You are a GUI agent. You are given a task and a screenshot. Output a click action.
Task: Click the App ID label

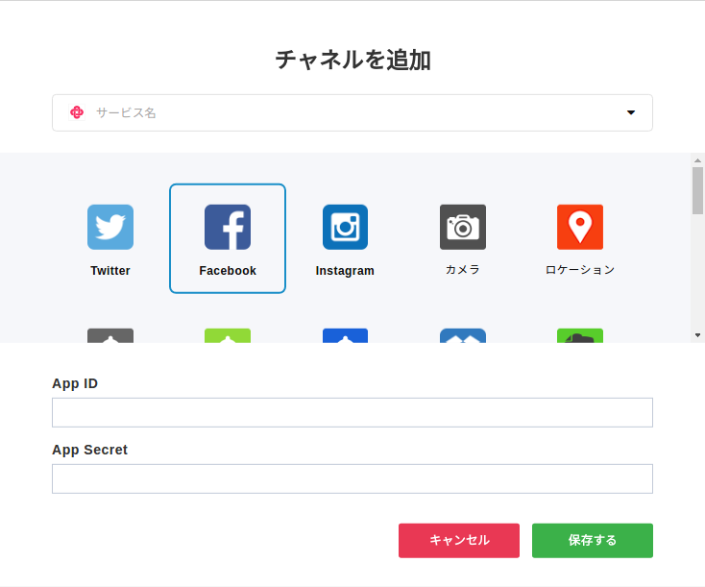click(75, 383)
